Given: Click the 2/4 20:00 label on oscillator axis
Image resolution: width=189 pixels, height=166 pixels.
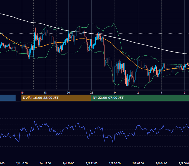Looking at the screenshot, I should 68,163.
